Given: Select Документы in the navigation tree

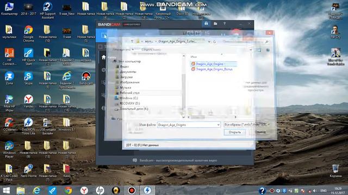Looking at the screenshot, I should click(128, 72).
